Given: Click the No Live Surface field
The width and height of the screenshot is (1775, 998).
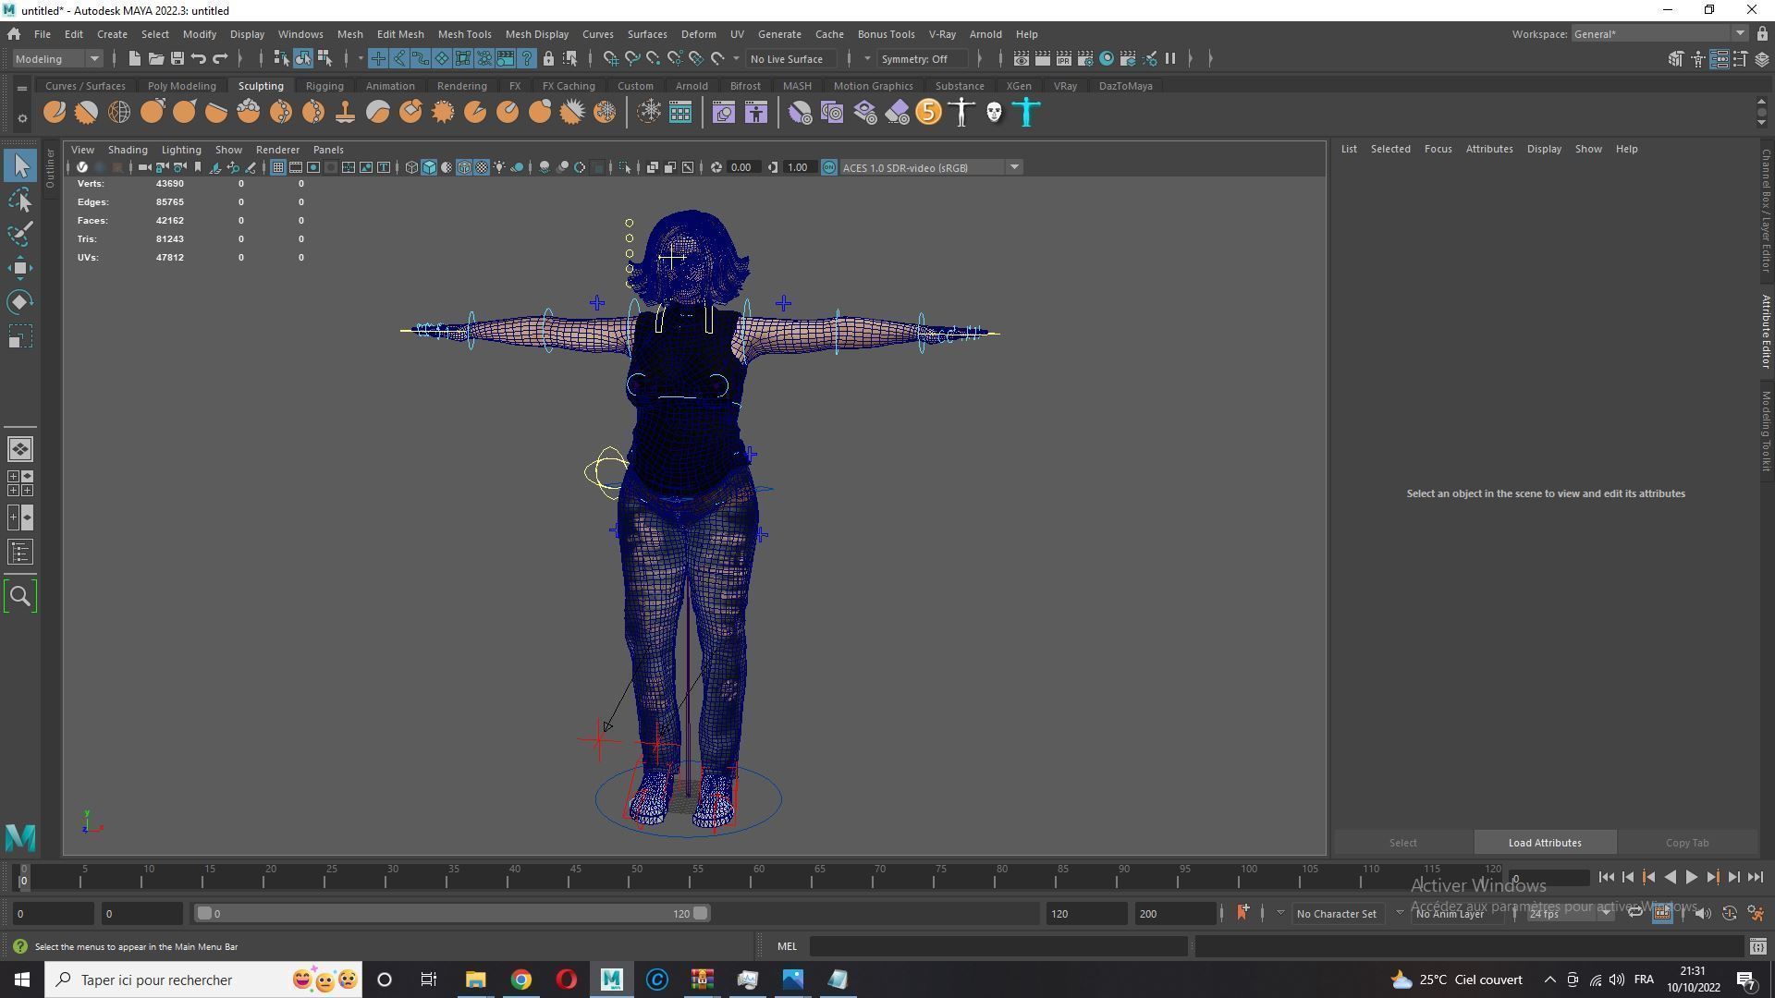Looking at the screenshot, I should [791, 59].
